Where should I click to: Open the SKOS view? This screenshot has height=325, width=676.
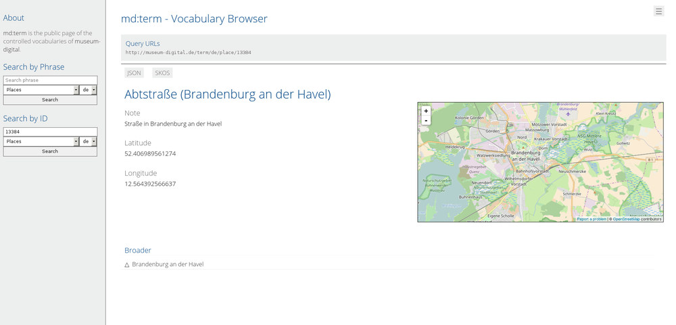tap(162, 73)
